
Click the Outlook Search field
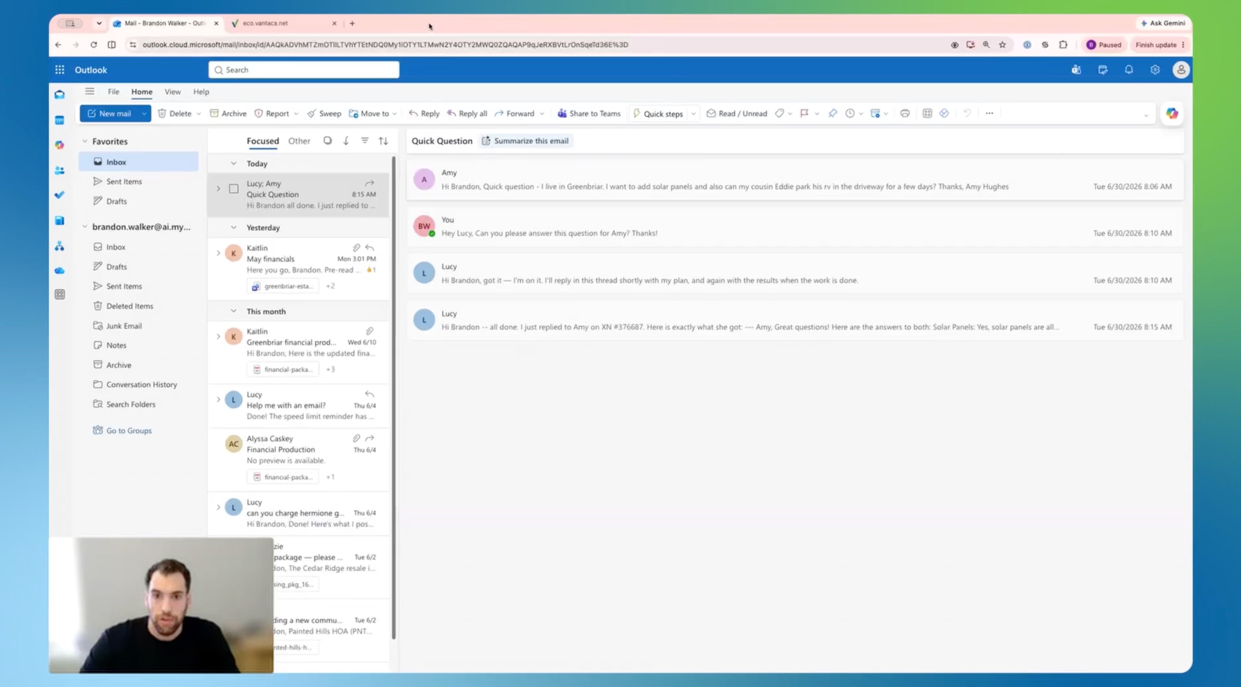[x=304, y=70]
